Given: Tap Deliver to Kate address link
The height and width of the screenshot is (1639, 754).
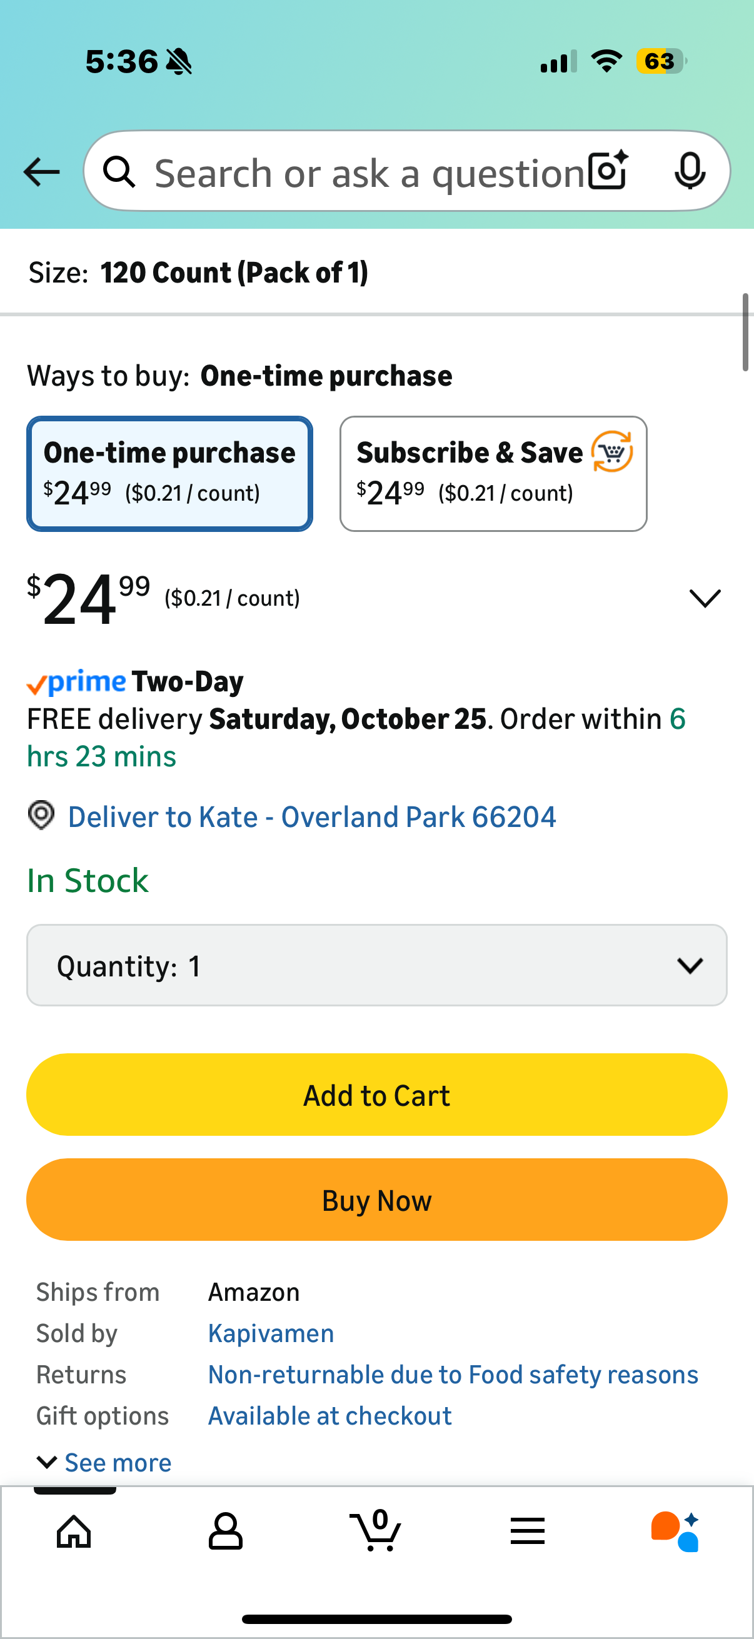Looking at the screenshot, I should coord(312,817).
